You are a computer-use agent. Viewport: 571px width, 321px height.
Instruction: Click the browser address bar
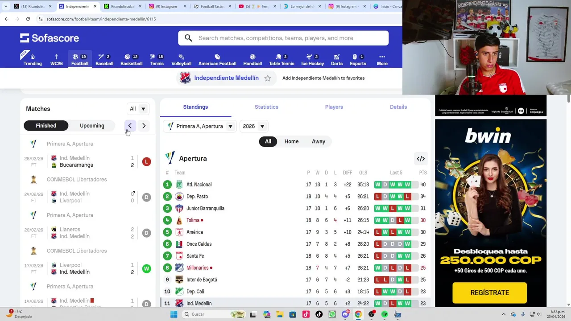click(x=219, y=19)
